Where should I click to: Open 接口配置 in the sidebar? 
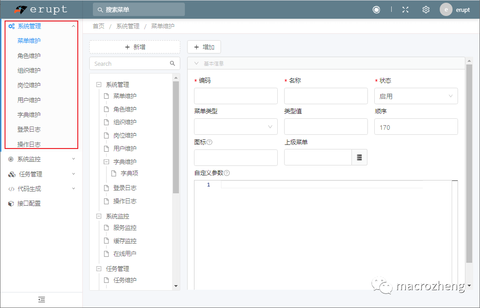tap(29, 203)
